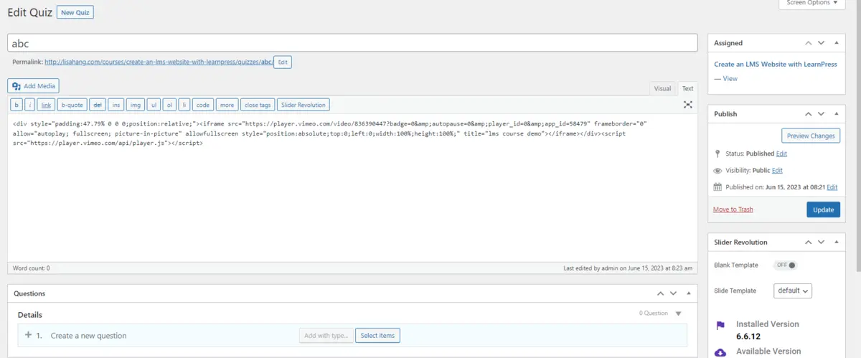Viewport: 861px width, 358px height.
Task: Click the Add Media button
Action: [x=34, y=86]
